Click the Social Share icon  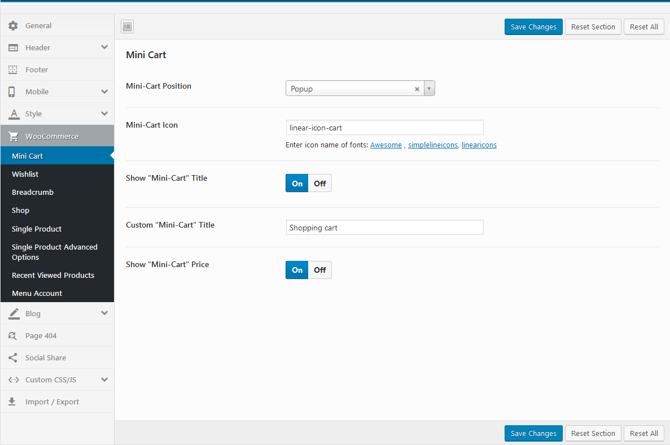coord(13,358)
